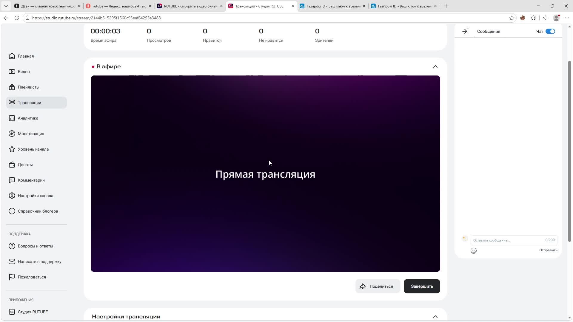Switch to first Газпром ID tab

coord(333,6)
